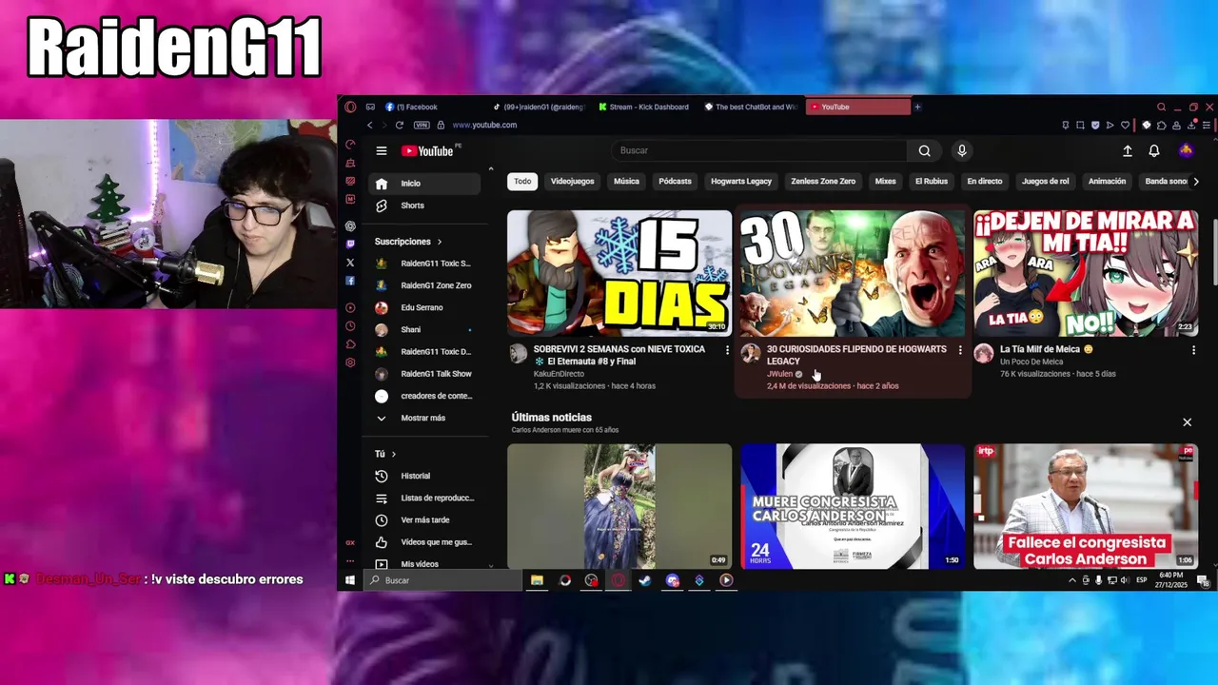Click the heart bookmark icon in toolbar
Screen dimensions: 1218x685
pyautogui.click(x=1125, y=125)
